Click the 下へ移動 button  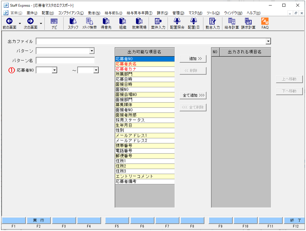[x=289, y=91]
